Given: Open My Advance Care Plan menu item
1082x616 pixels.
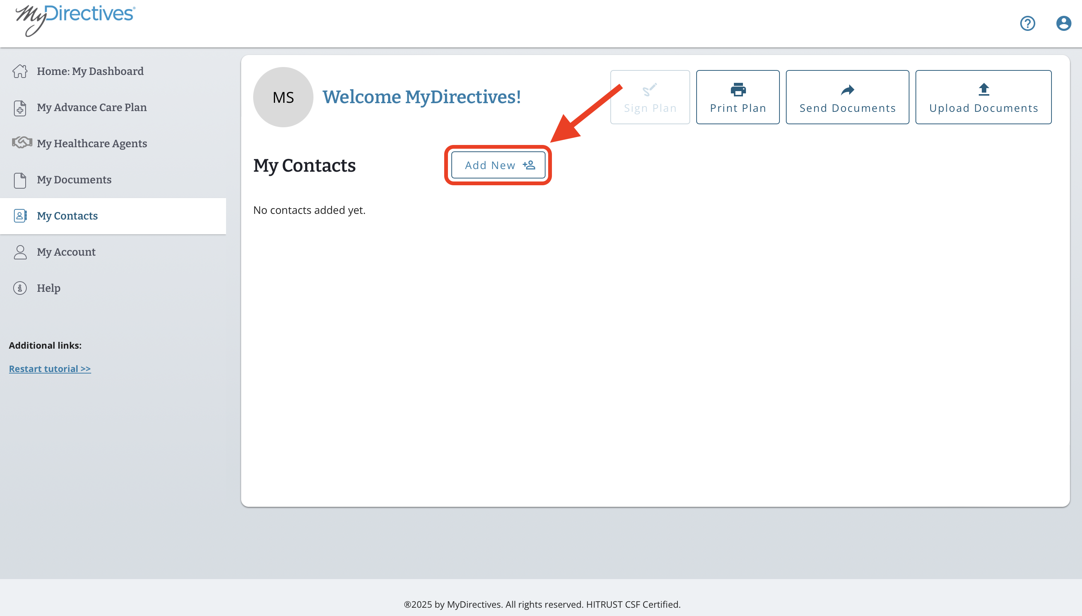Looking at the screenshot, I should pyautogui.click(x=92, y=107).
